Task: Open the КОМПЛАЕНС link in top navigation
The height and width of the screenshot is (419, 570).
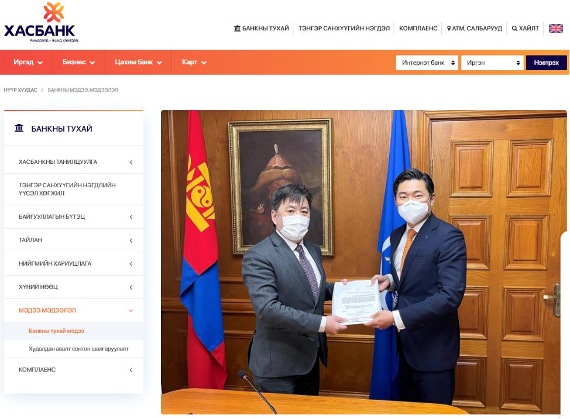Action: (418, 29)
